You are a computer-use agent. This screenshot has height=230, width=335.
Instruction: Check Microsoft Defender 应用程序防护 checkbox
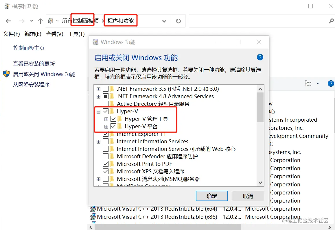click(106, 156)
